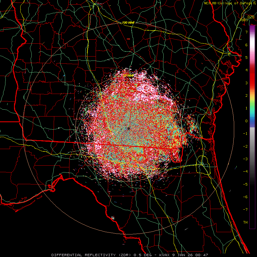Click the KVAX radar site center point
Screen dimensions: 257x257
(128, 129)
